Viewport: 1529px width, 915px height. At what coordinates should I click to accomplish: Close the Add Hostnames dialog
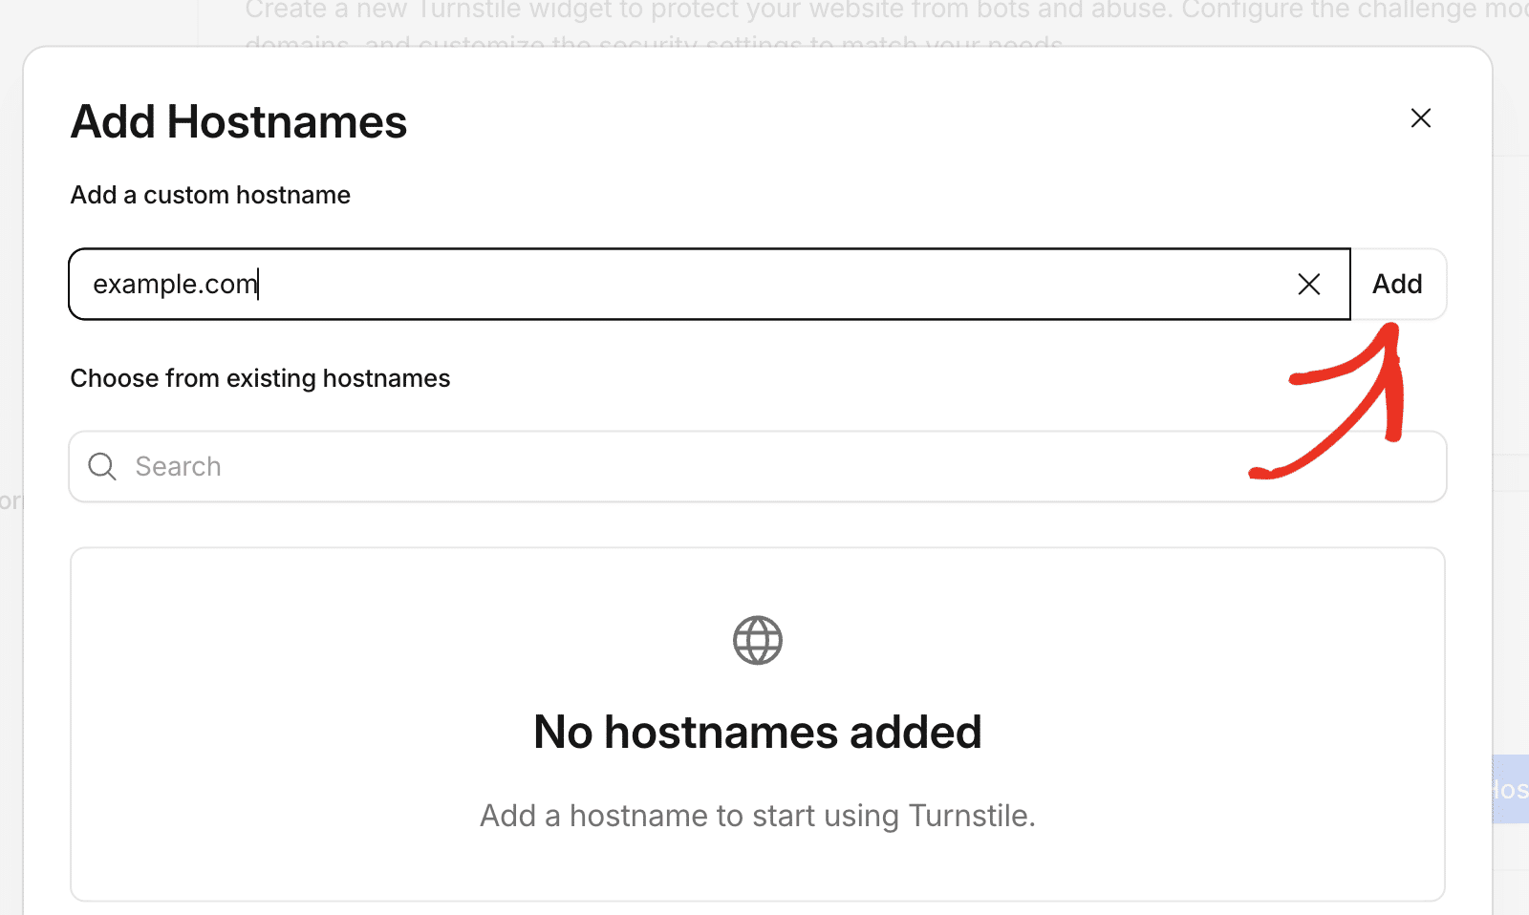pyautogui.click(x=1421, y=118)
